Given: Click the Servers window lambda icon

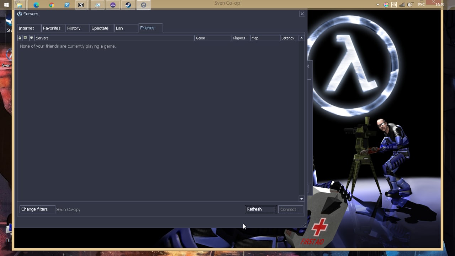Looking at the screenshot, I should (20, 14).
